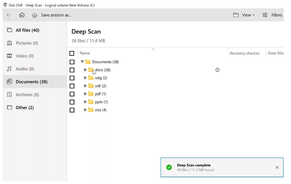Click the green checkmark in notification

coord(169,167)
